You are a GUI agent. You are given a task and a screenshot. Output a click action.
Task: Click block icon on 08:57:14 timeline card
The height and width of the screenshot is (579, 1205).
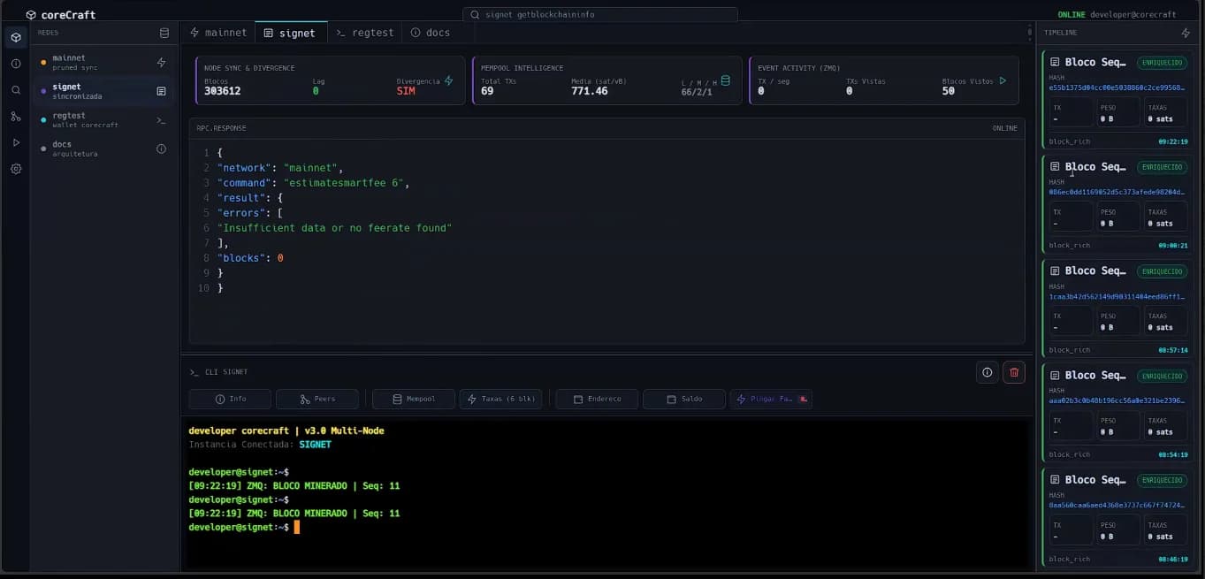tap(1055, 270)
